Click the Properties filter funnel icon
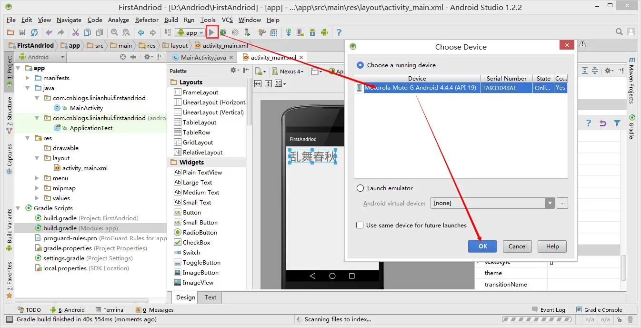Image resolution: width=641 pixels, height=328 pixels. 617,123
